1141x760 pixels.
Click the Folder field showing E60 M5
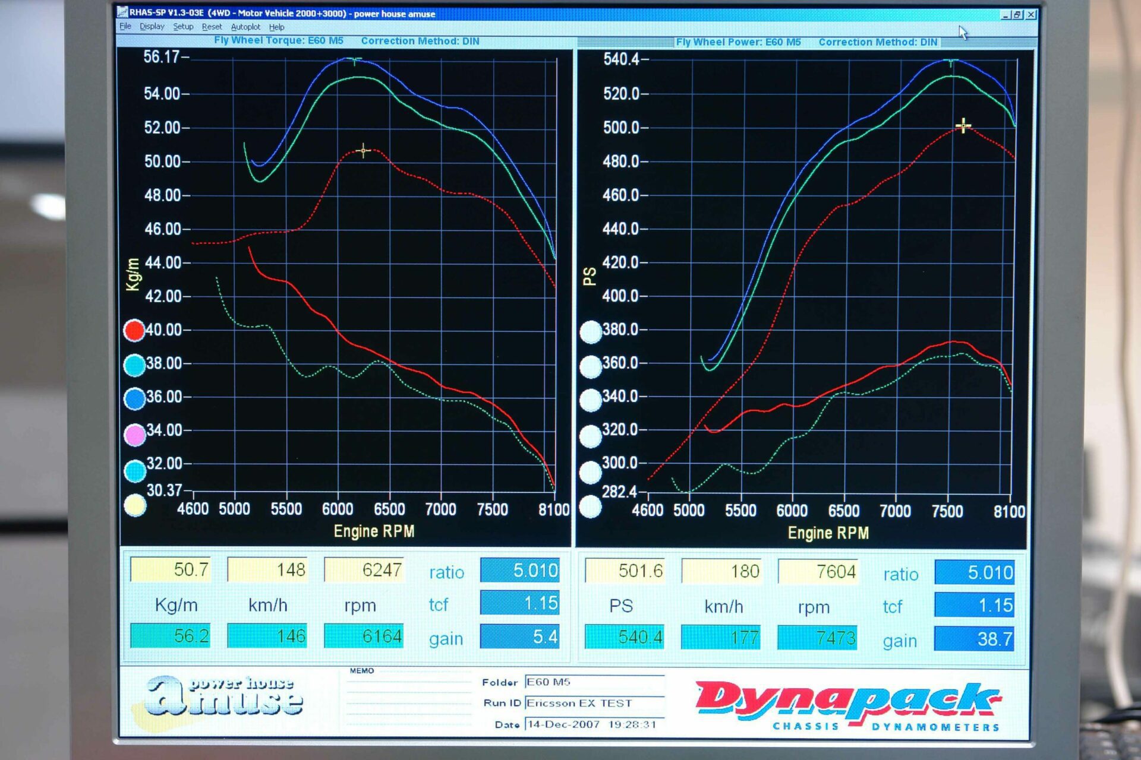tap(594, 682)
